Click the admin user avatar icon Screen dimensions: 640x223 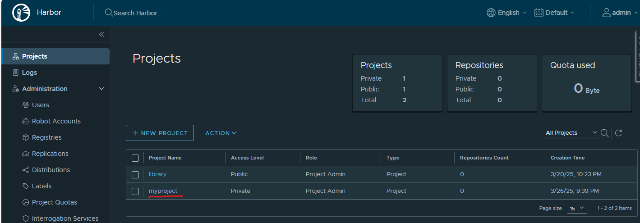click(607, 13)
